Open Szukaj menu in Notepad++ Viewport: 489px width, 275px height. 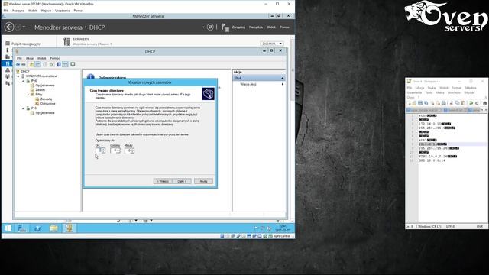click(432, 88)
